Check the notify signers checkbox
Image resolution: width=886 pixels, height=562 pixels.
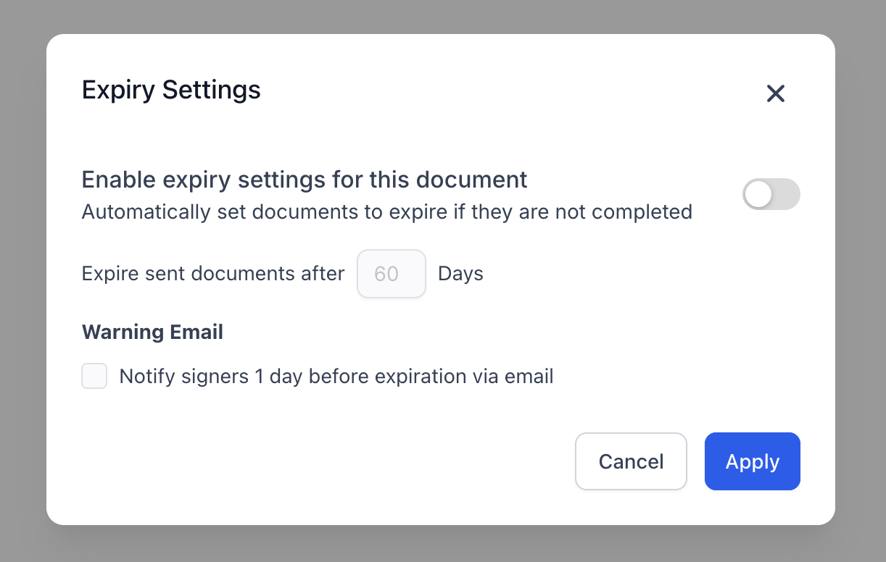(x=94, y=377)
